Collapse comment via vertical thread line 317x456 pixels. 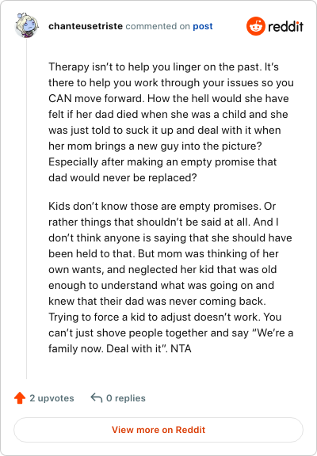[26, 209]
